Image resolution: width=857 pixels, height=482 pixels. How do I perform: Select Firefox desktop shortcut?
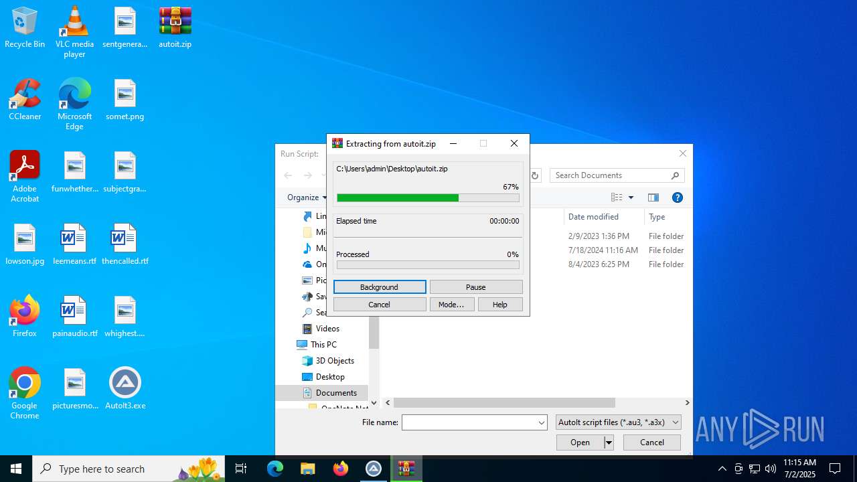(x=25, y=317)
